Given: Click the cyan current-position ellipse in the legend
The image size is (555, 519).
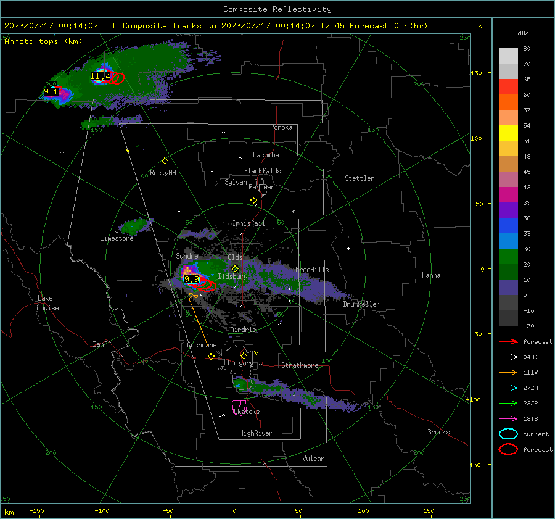Looking at the screenshot, I should (508, 434).
